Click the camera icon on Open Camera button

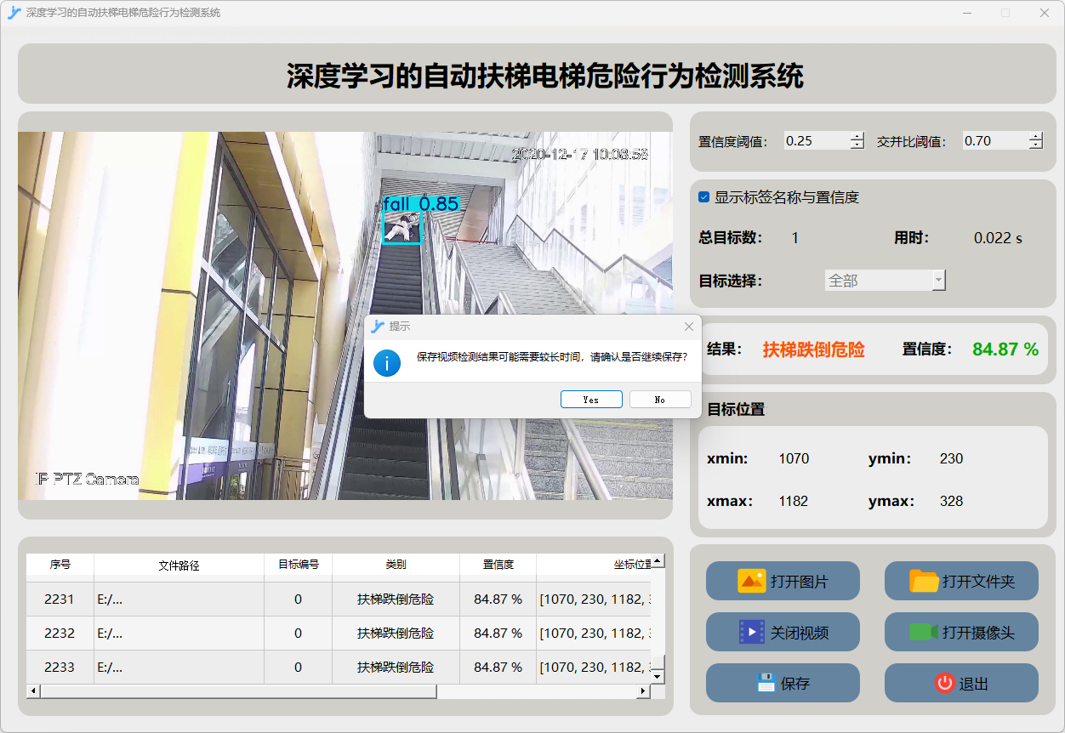[924, 632]
